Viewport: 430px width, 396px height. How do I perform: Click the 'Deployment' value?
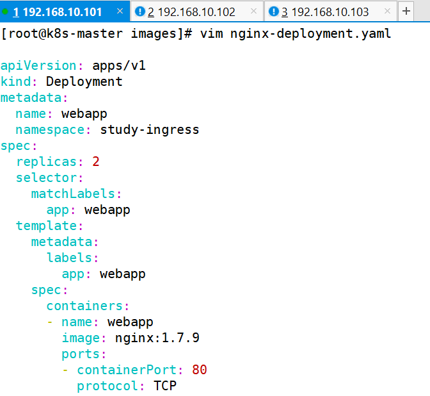click(84, 82)
